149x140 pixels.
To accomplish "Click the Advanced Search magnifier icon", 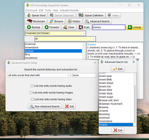I will [87, 21].
